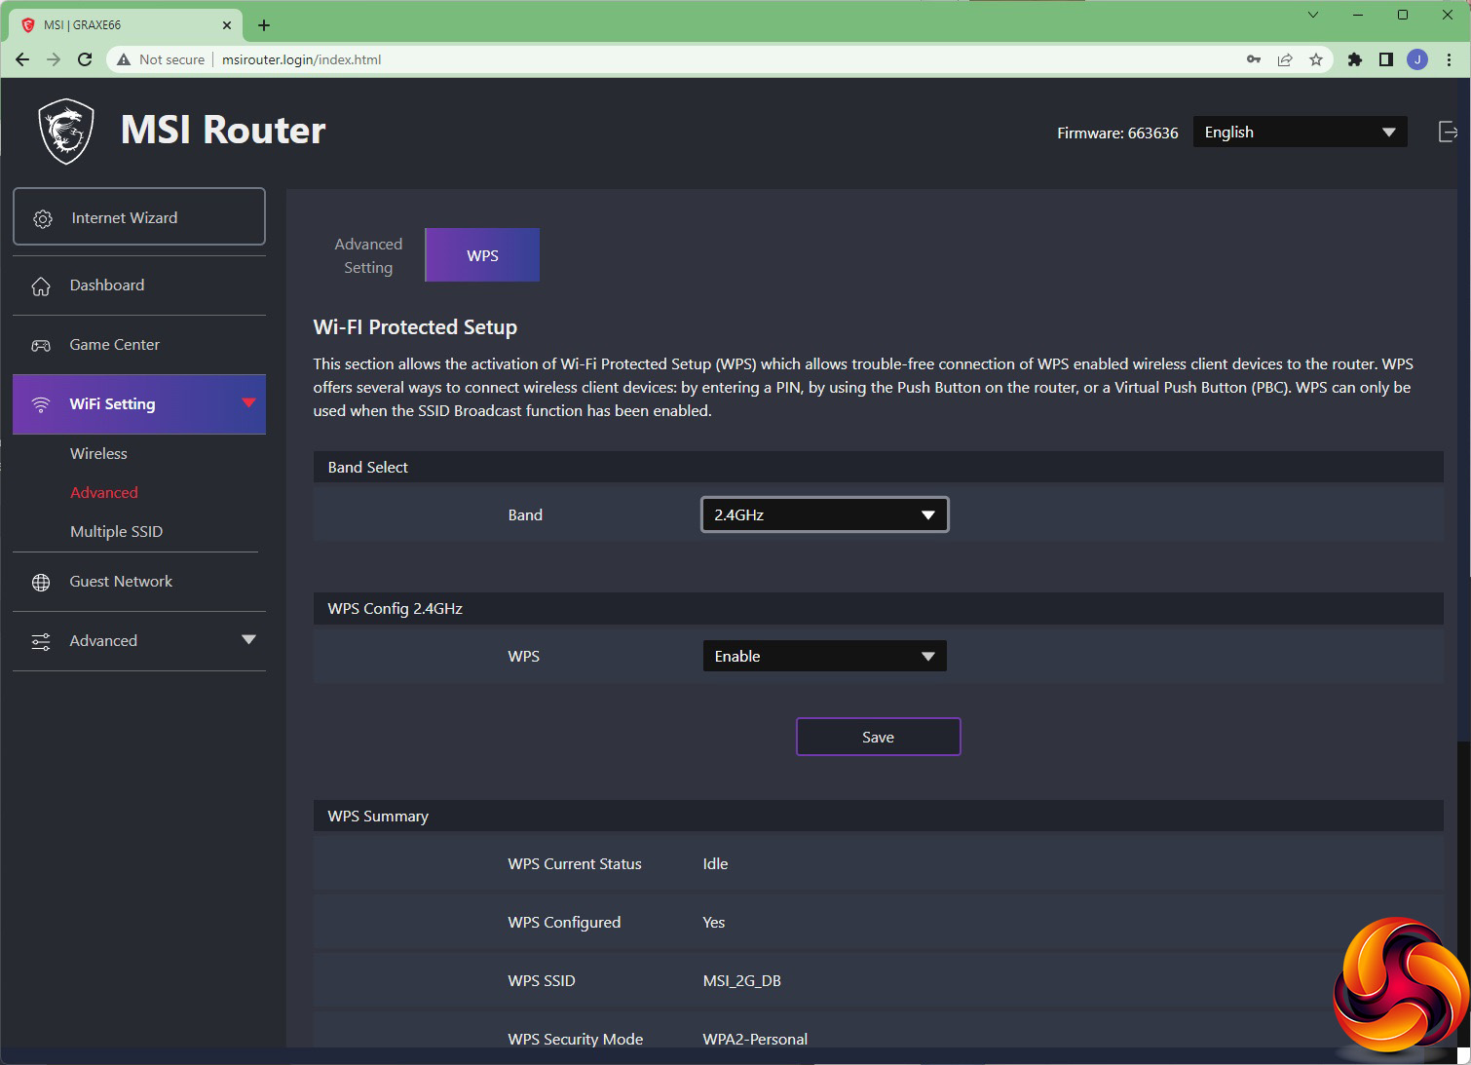
Task: Click the WiFi Setting signal icon
Action: pyautogui.click(x=41, y=404)
